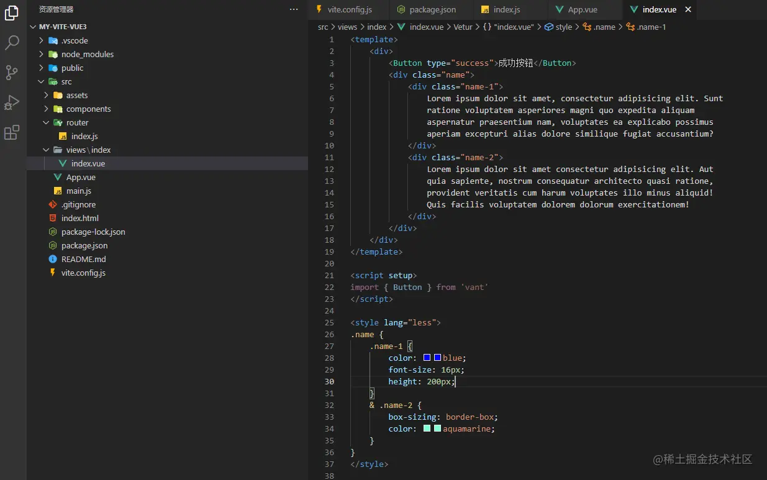Open main.js in the file tree
This screenshot has height=480, width=767.
pos(79,191)
